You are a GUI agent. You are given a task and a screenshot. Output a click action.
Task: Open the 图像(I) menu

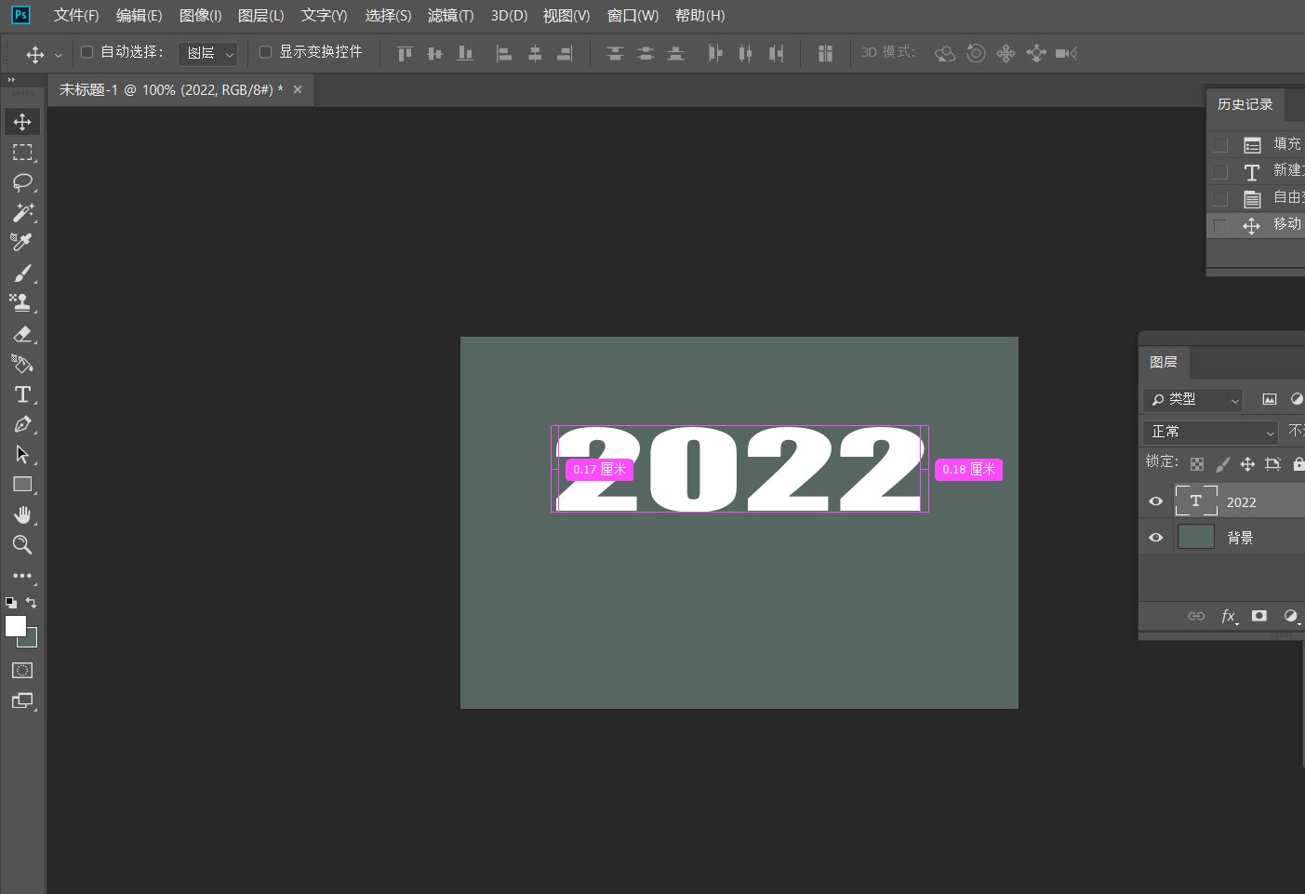(x=200, y=16)
